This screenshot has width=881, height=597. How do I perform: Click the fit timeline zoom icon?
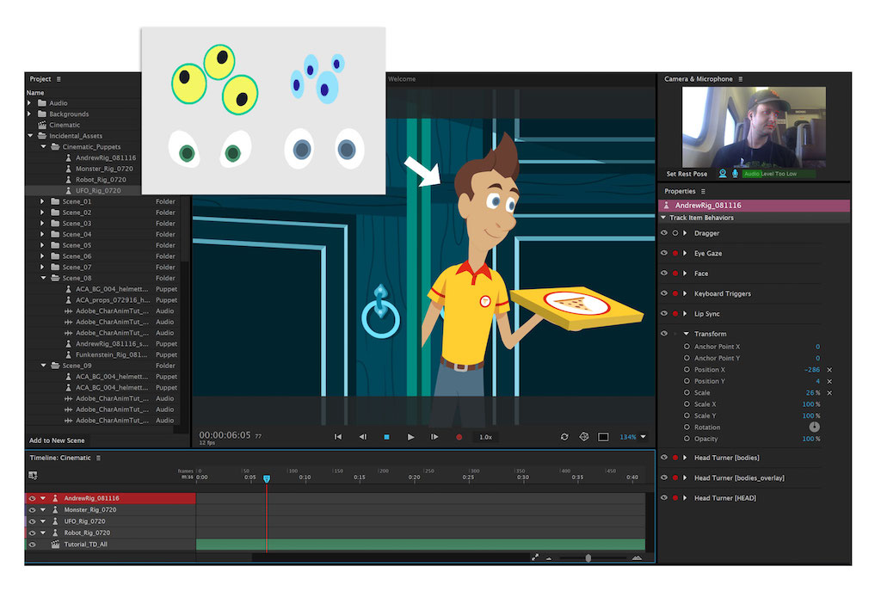pyautogui.click(x=534, y=557)
